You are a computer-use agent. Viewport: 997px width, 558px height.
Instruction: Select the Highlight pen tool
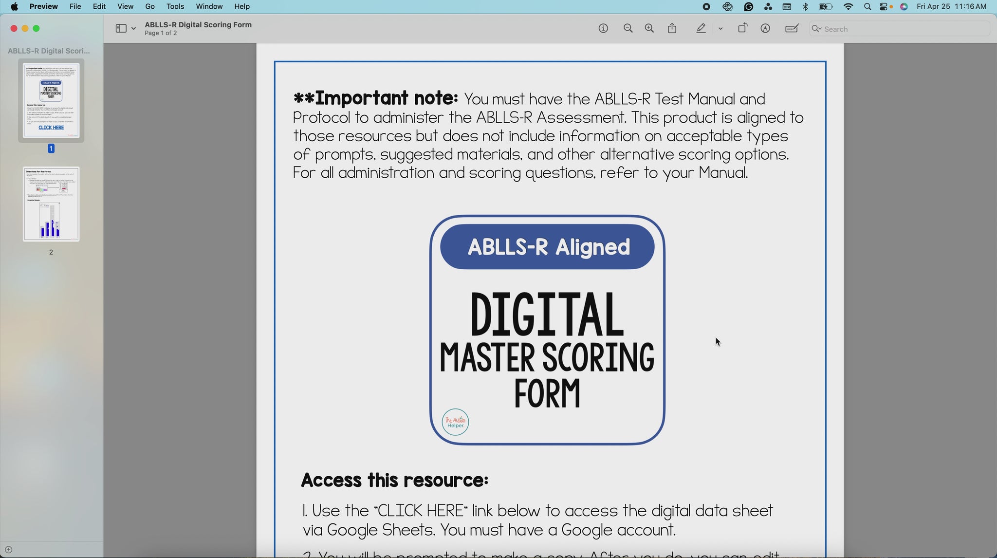pos(701,29)
